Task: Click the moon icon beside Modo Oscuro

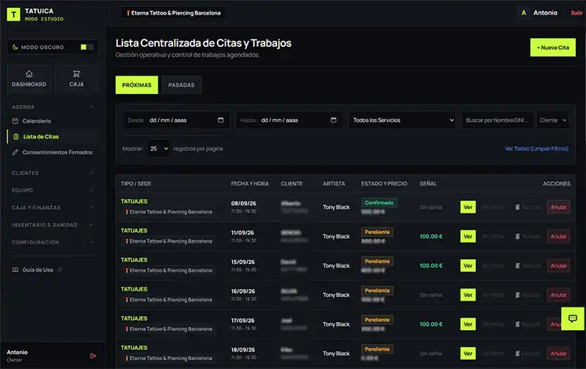Action: tap(15, 47)
